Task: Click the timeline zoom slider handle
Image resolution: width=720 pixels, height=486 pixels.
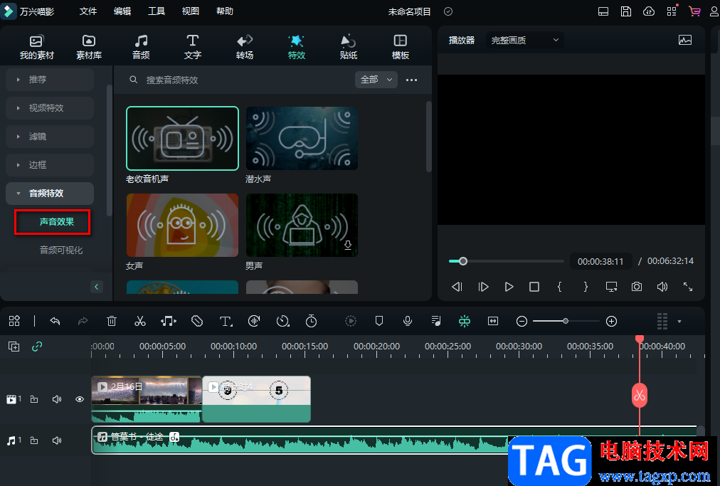Action: (566, 322)
